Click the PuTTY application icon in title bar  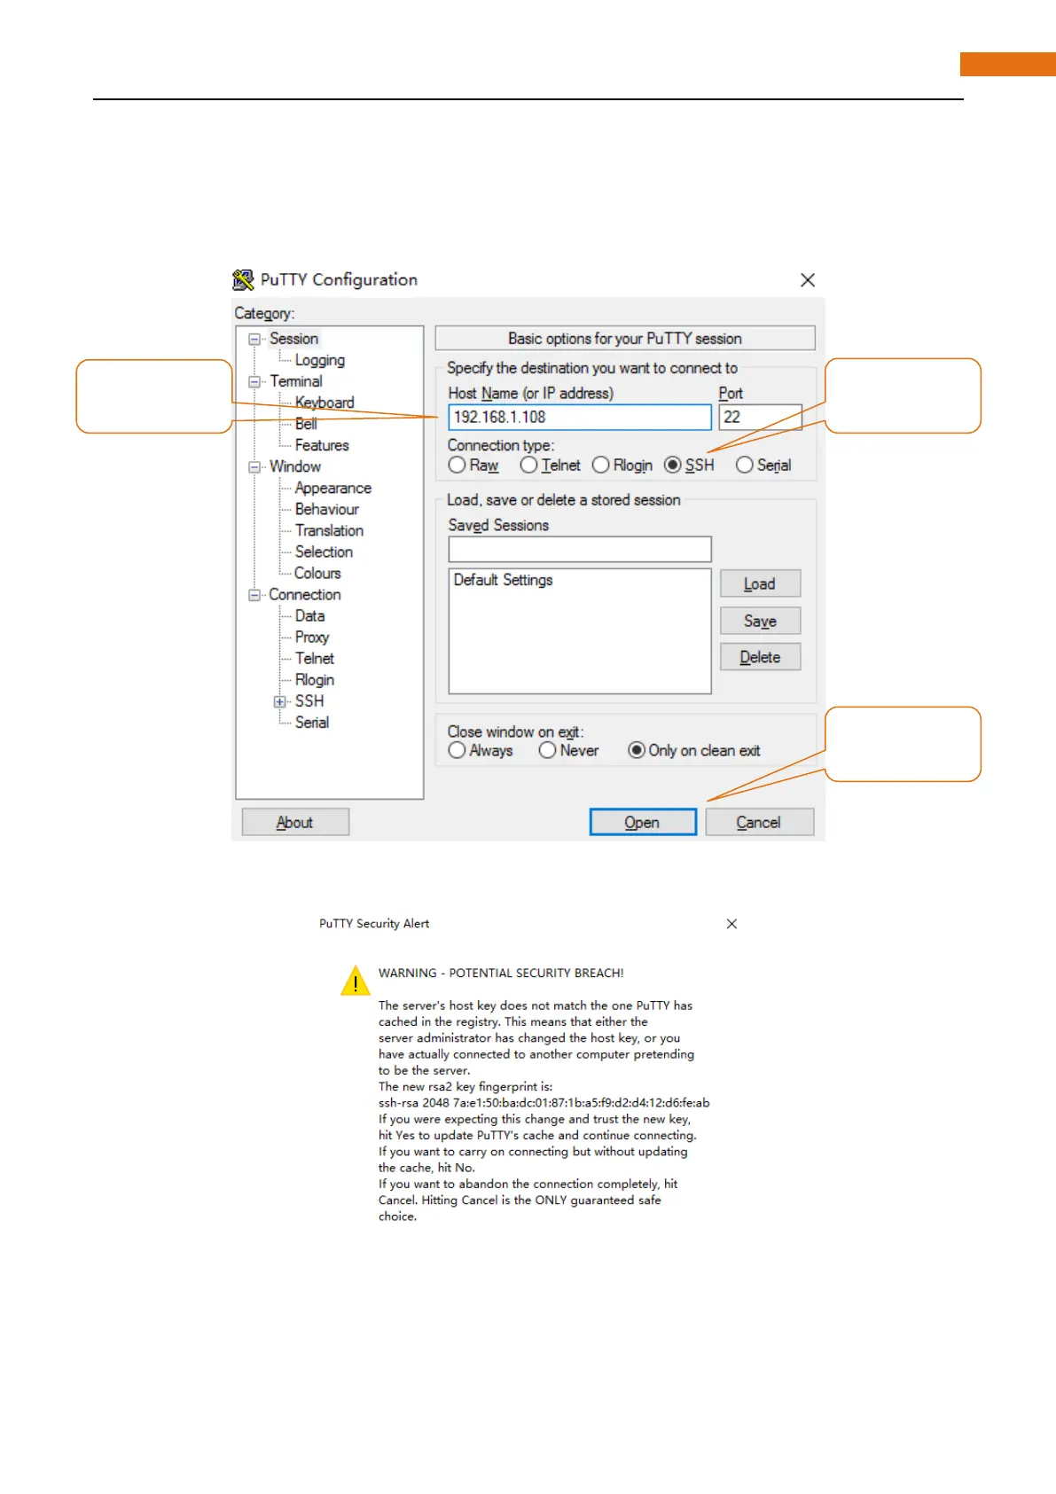pos(243,280)
